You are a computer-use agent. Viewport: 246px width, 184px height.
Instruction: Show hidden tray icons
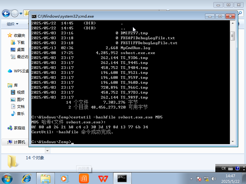191,179
